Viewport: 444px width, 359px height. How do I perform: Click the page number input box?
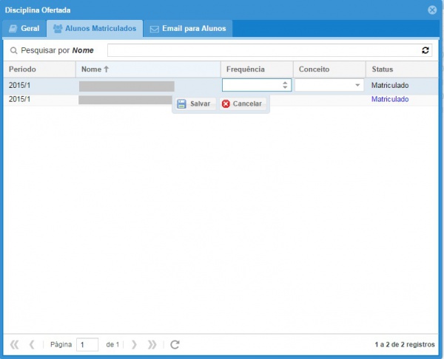tap(87, 344)
